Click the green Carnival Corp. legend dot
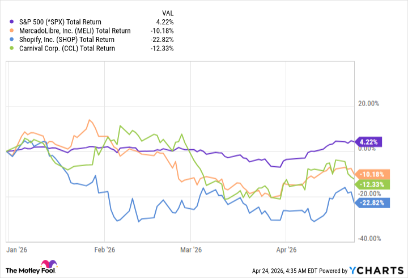Screen dimensions: 408x278 12,49
